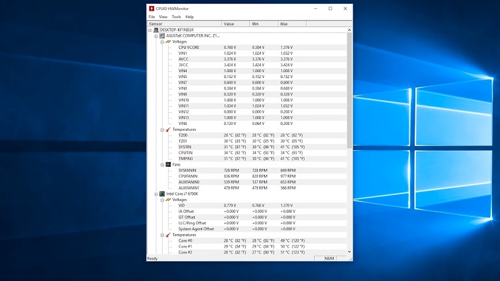The image size is (500, 281).
Task: Open the Tools menu
Action: tap(177, 17)
